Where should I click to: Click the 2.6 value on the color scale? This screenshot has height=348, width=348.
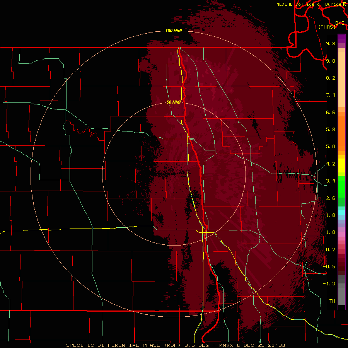click(x=331, y=198)
